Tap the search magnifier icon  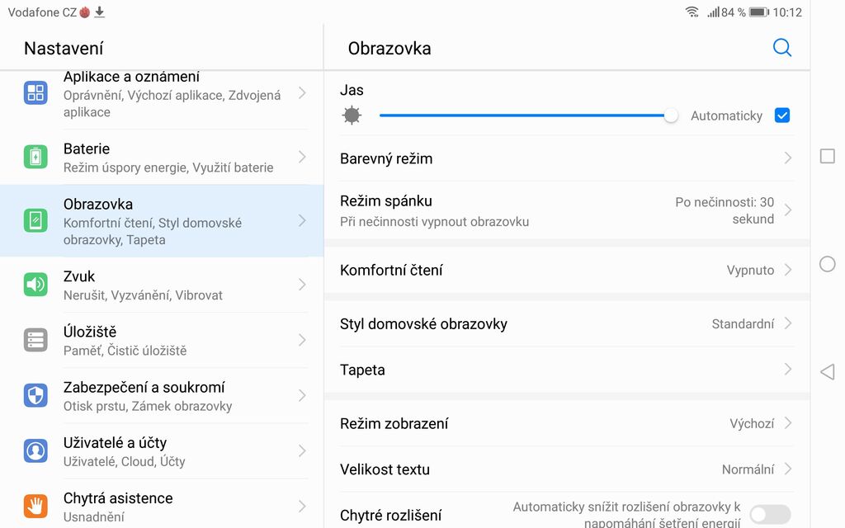pos(781,48)
